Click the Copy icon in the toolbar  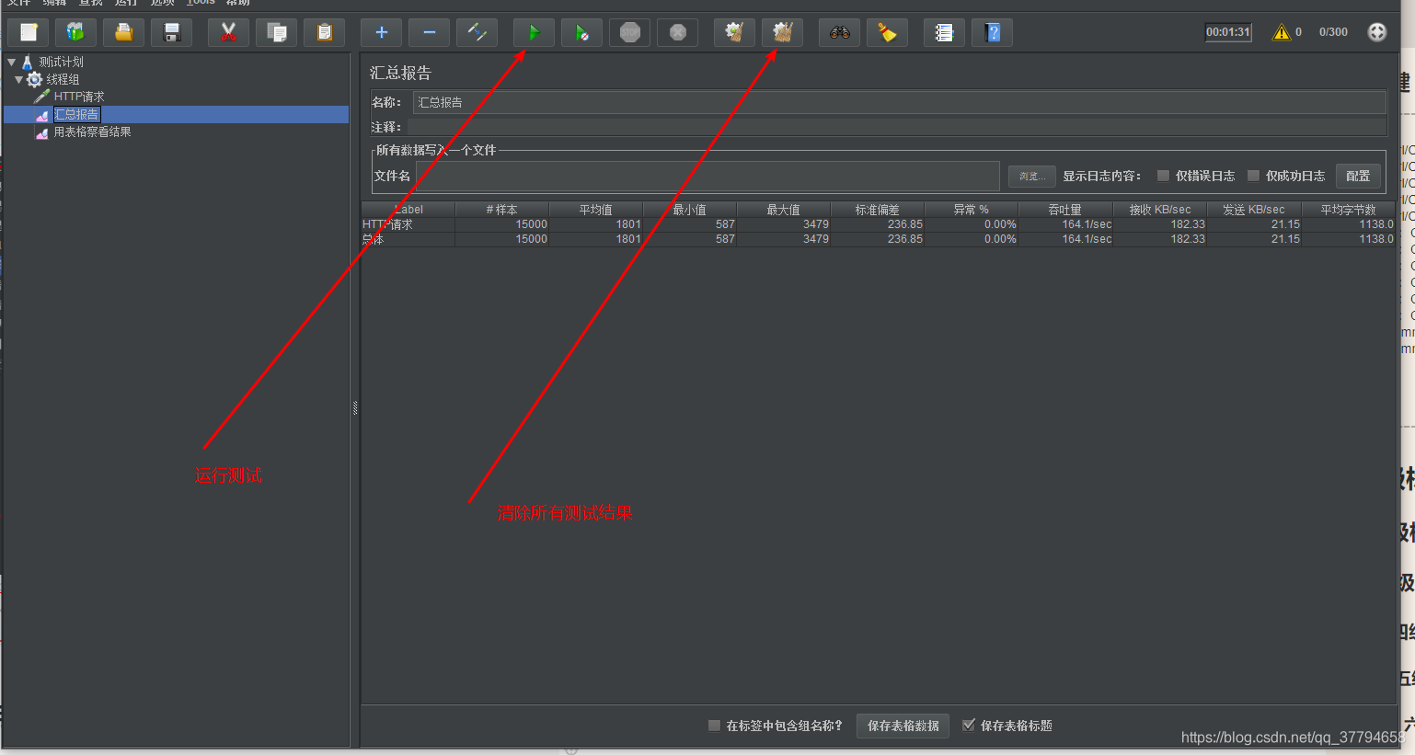pos(277,33)
